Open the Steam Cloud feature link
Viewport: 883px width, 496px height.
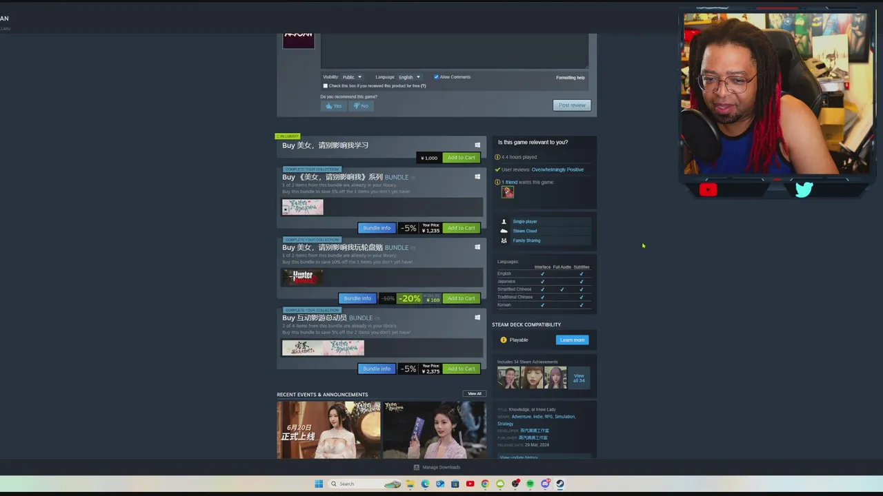click(525, 231)
